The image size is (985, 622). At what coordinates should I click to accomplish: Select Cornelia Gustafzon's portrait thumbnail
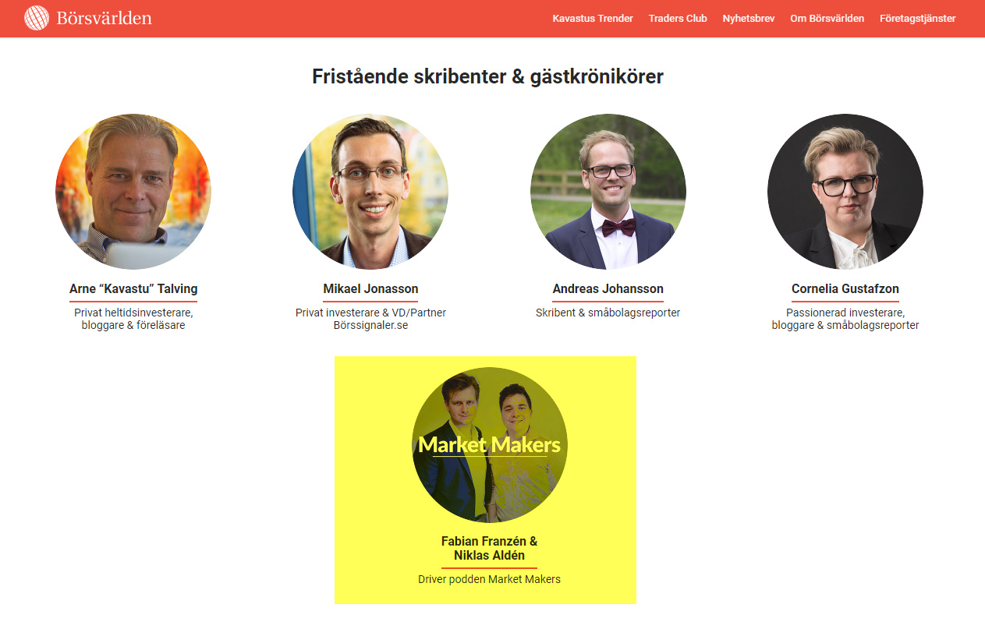pos(845,192)
